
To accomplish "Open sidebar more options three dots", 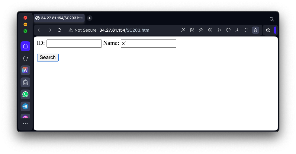I will pos(25,123).
